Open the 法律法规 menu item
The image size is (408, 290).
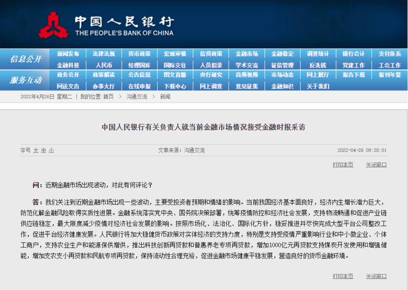(x=103, y=54)
